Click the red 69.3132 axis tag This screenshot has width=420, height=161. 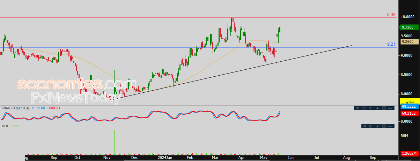tap(409, 114)
